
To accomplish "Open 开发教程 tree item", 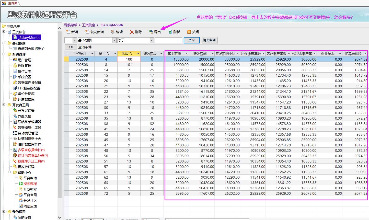I will (x=30, y=189).
